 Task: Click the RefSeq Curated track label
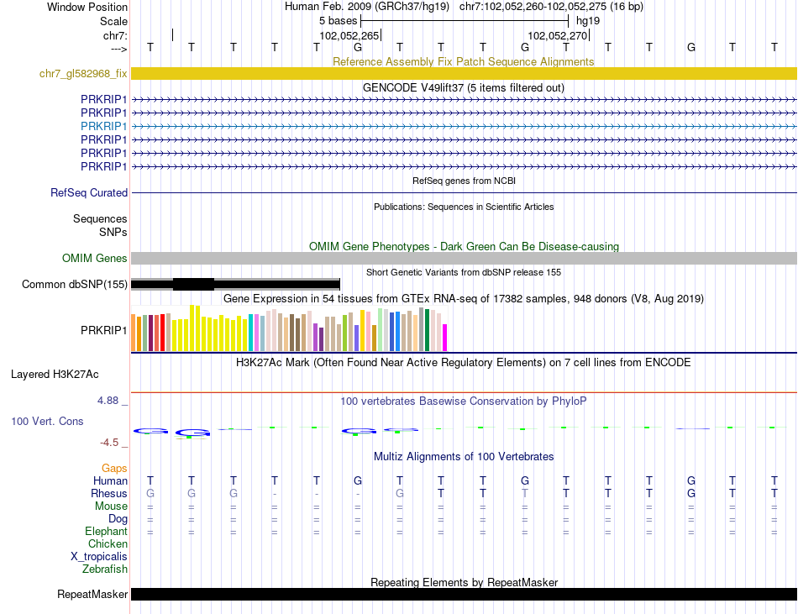(89, 193)
